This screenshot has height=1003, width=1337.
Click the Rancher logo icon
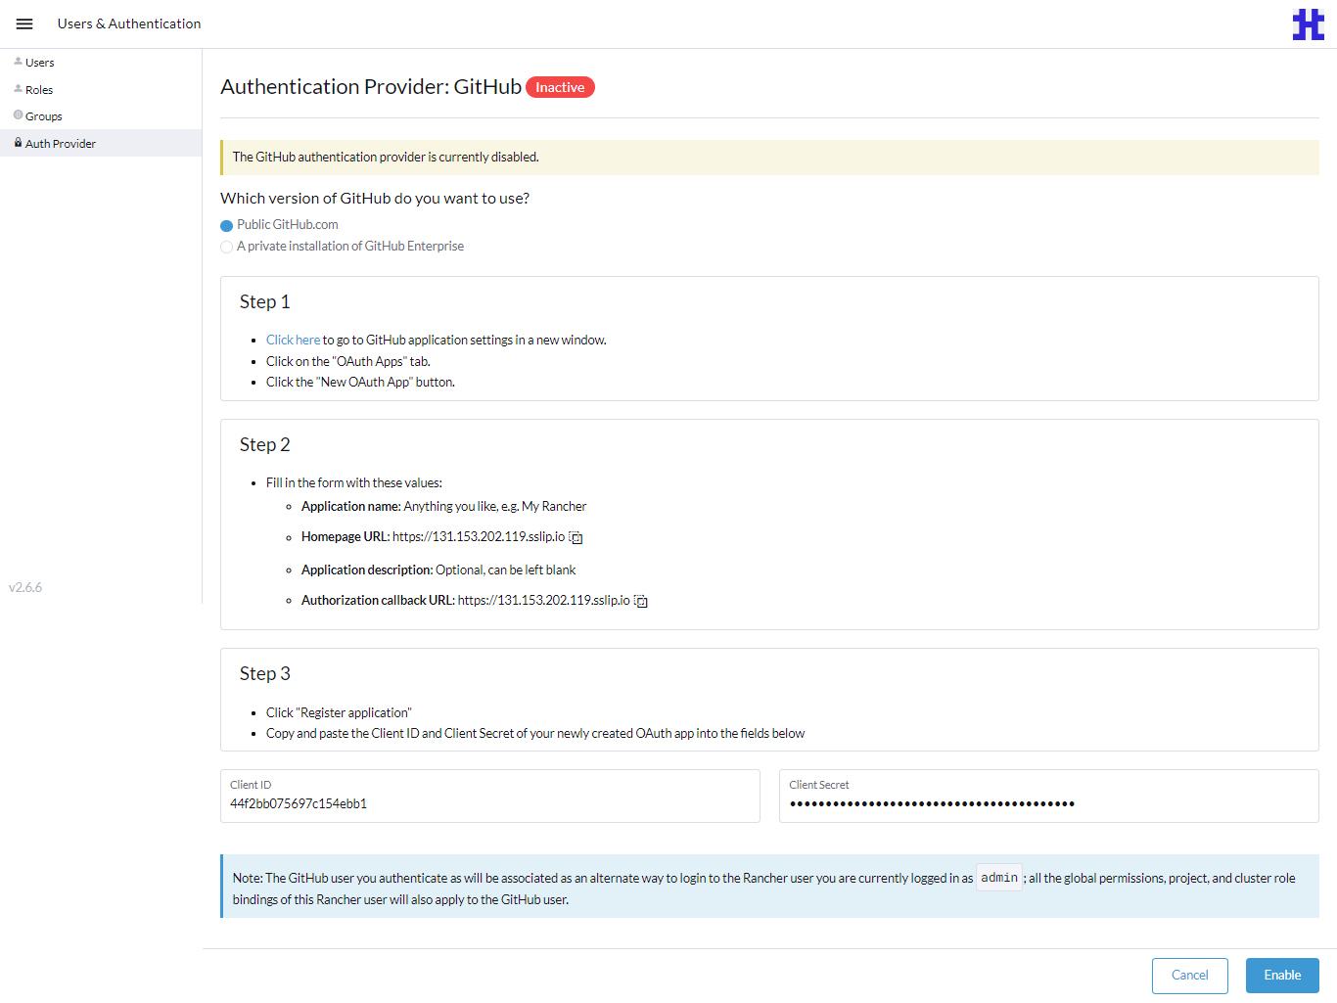coord(1308,23)
